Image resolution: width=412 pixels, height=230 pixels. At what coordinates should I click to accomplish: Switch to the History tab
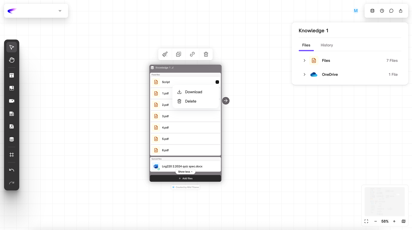pos(327,45)
